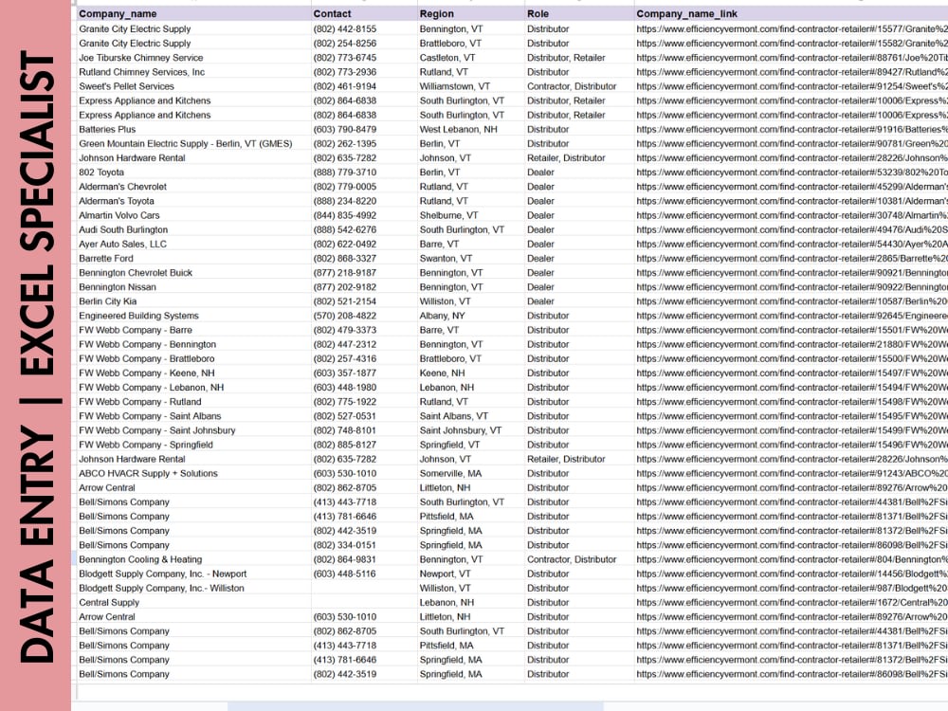
Task: Click the Central Supply company cell
Action: pyautogui.click(x=194, y=603)
